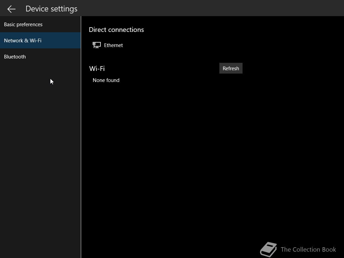344x258 pixels.
Task: Open Bluetooth settings section
Action: pyautogui.click(x=40, y=56)
